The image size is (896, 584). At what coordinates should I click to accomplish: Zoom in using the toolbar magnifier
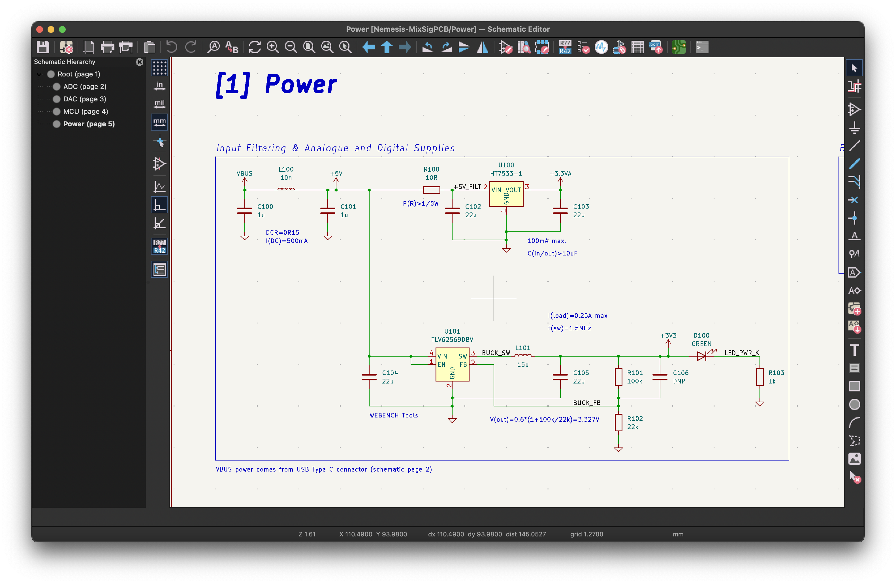coord(272,48)
